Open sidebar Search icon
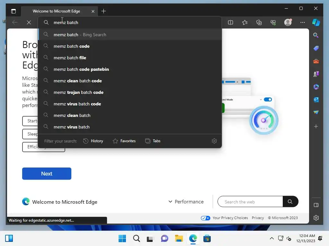The width and height of the screenshot is (329, 246). 316,35
